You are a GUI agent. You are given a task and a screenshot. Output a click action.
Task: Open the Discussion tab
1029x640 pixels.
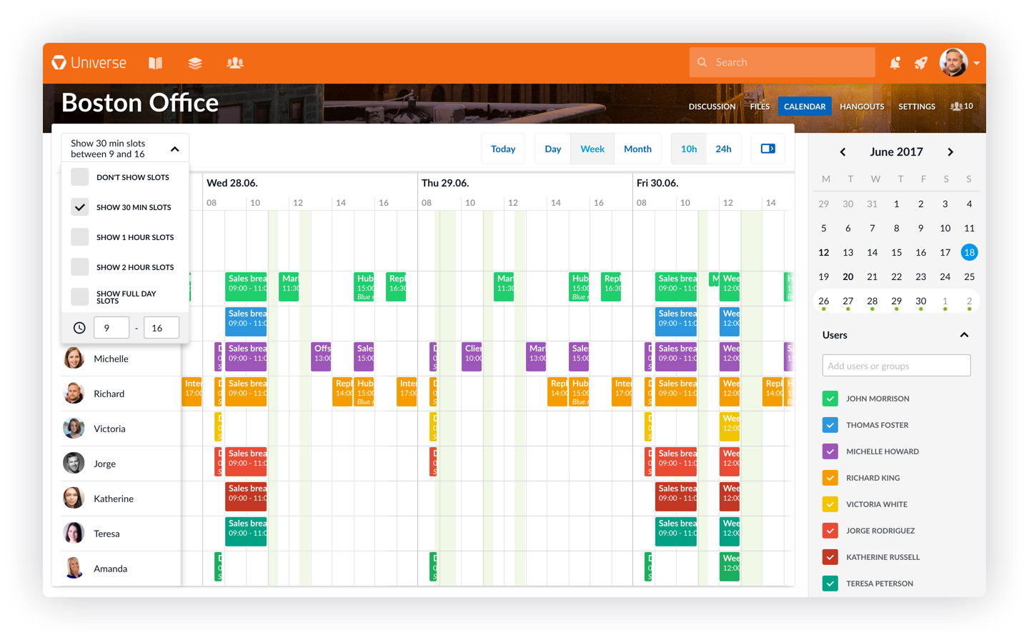(712, 106)
